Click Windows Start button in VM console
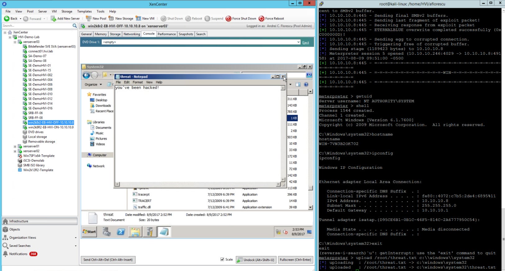The height and width of the screenshot is (271, 505). point(89,232)
